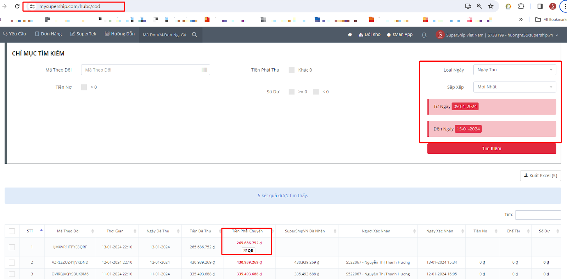Click the search magnifier in the navbar

click(195, 35)
